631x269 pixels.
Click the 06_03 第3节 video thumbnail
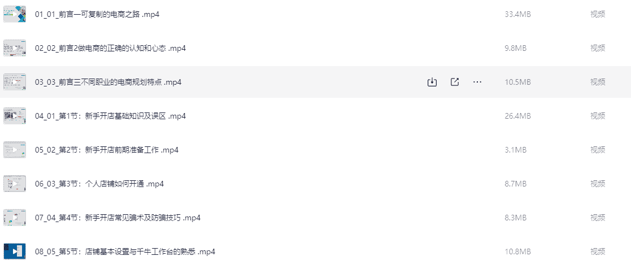[x=15, y=184]
